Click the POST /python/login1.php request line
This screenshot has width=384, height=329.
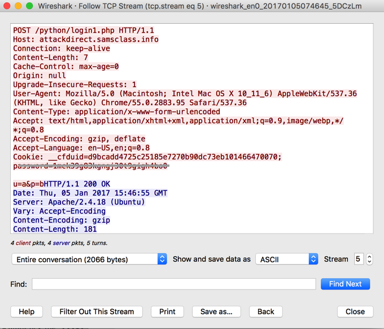pos(83,31)
